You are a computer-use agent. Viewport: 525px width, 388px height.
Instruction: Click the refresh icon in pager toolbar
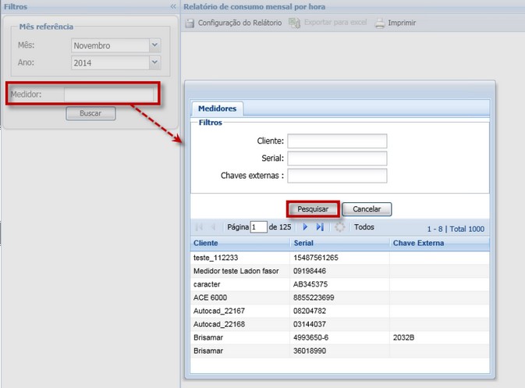340,227
